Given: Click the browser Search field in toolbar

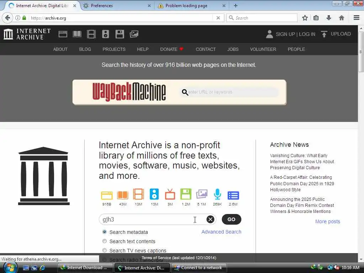Looking at the screenshot, I should tap(262, 18).
